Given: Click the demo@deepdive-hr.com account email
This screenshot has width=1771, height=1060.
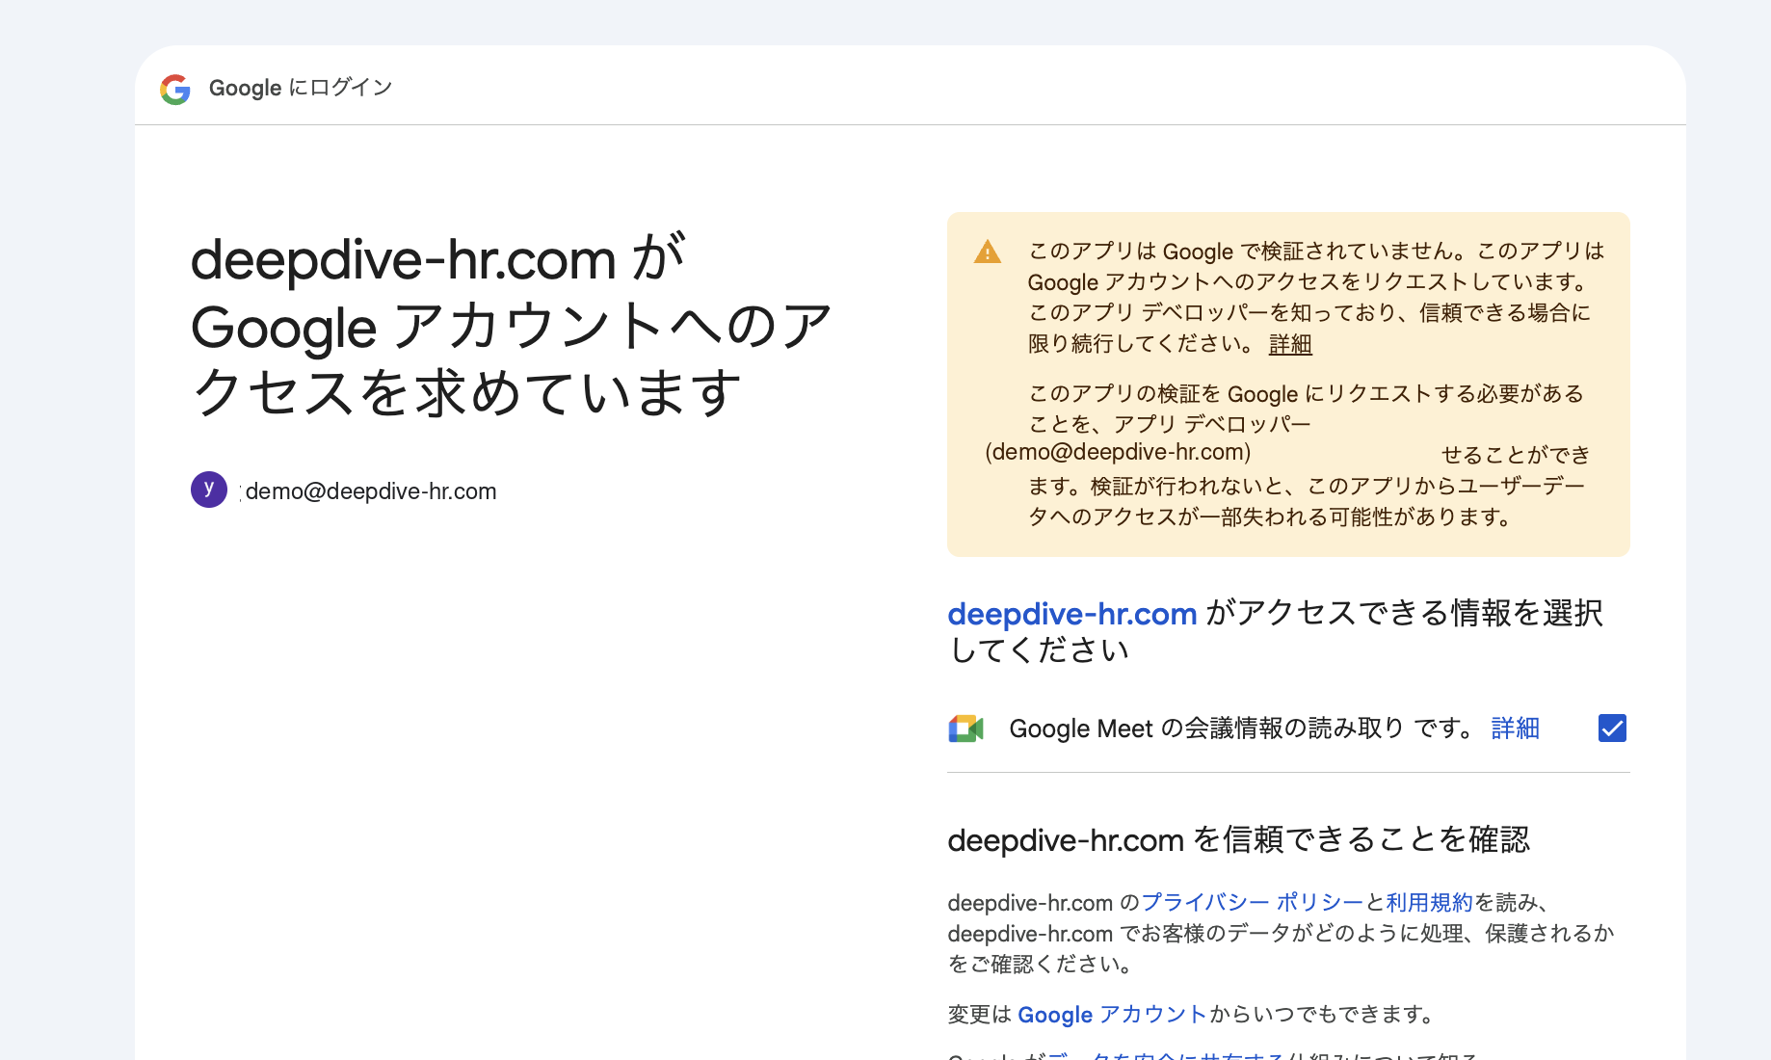Looking at the screenshot, I should [x=371, y=491].
